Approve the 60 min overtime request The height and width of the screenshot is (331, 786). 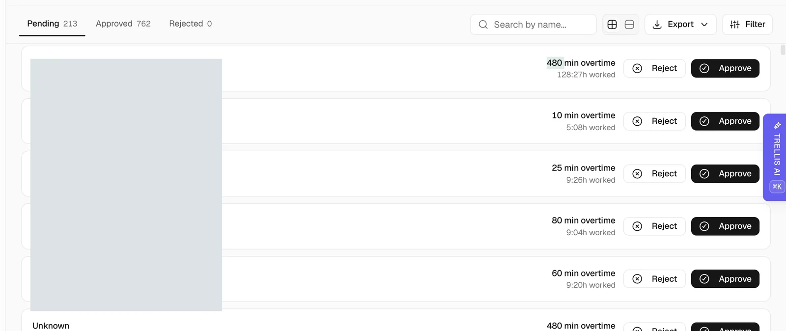click(725, 279)
